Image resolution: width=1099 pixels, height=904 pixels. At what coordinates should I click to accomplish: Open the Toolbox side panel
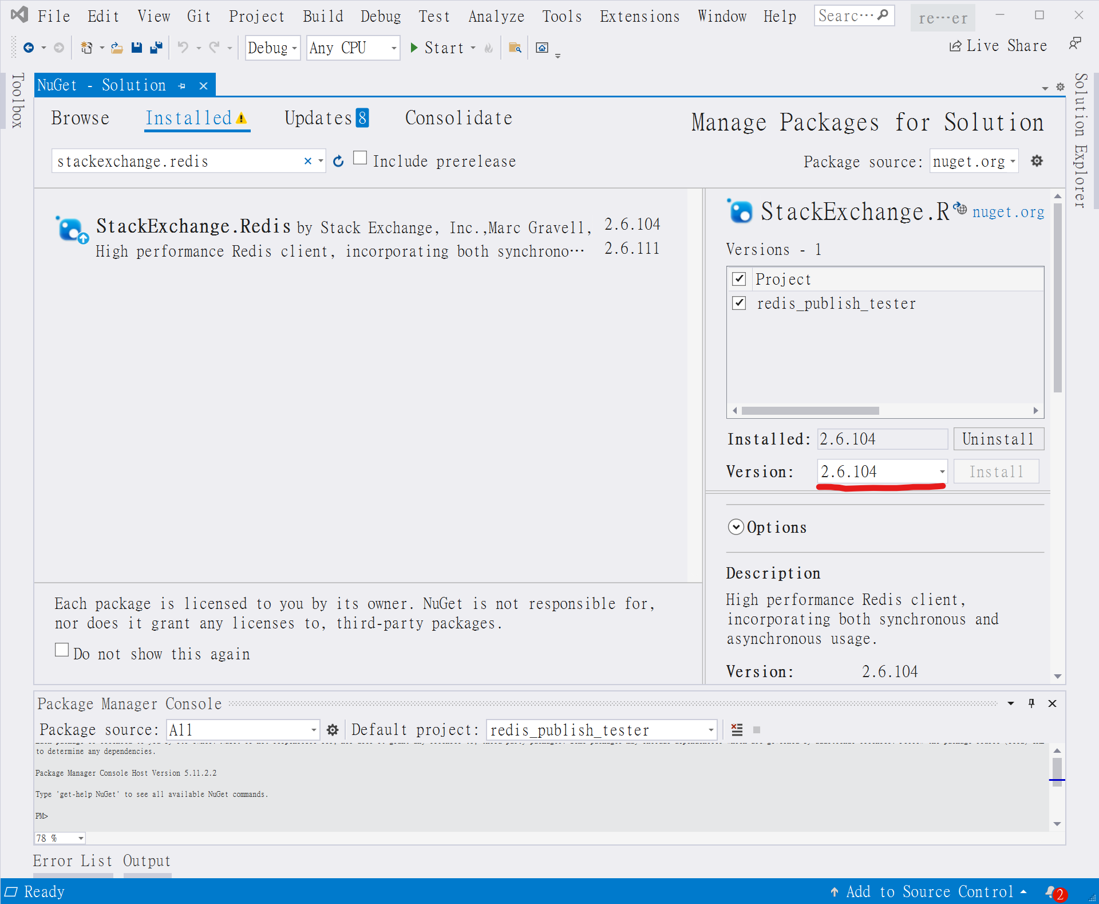[x=18, y=100]
